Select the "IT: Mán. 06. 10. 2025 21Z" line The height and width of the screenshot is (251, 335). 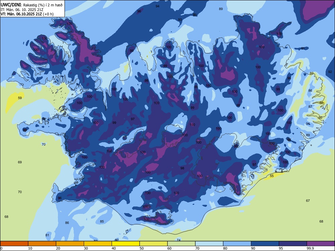click(x=22, y=10)
